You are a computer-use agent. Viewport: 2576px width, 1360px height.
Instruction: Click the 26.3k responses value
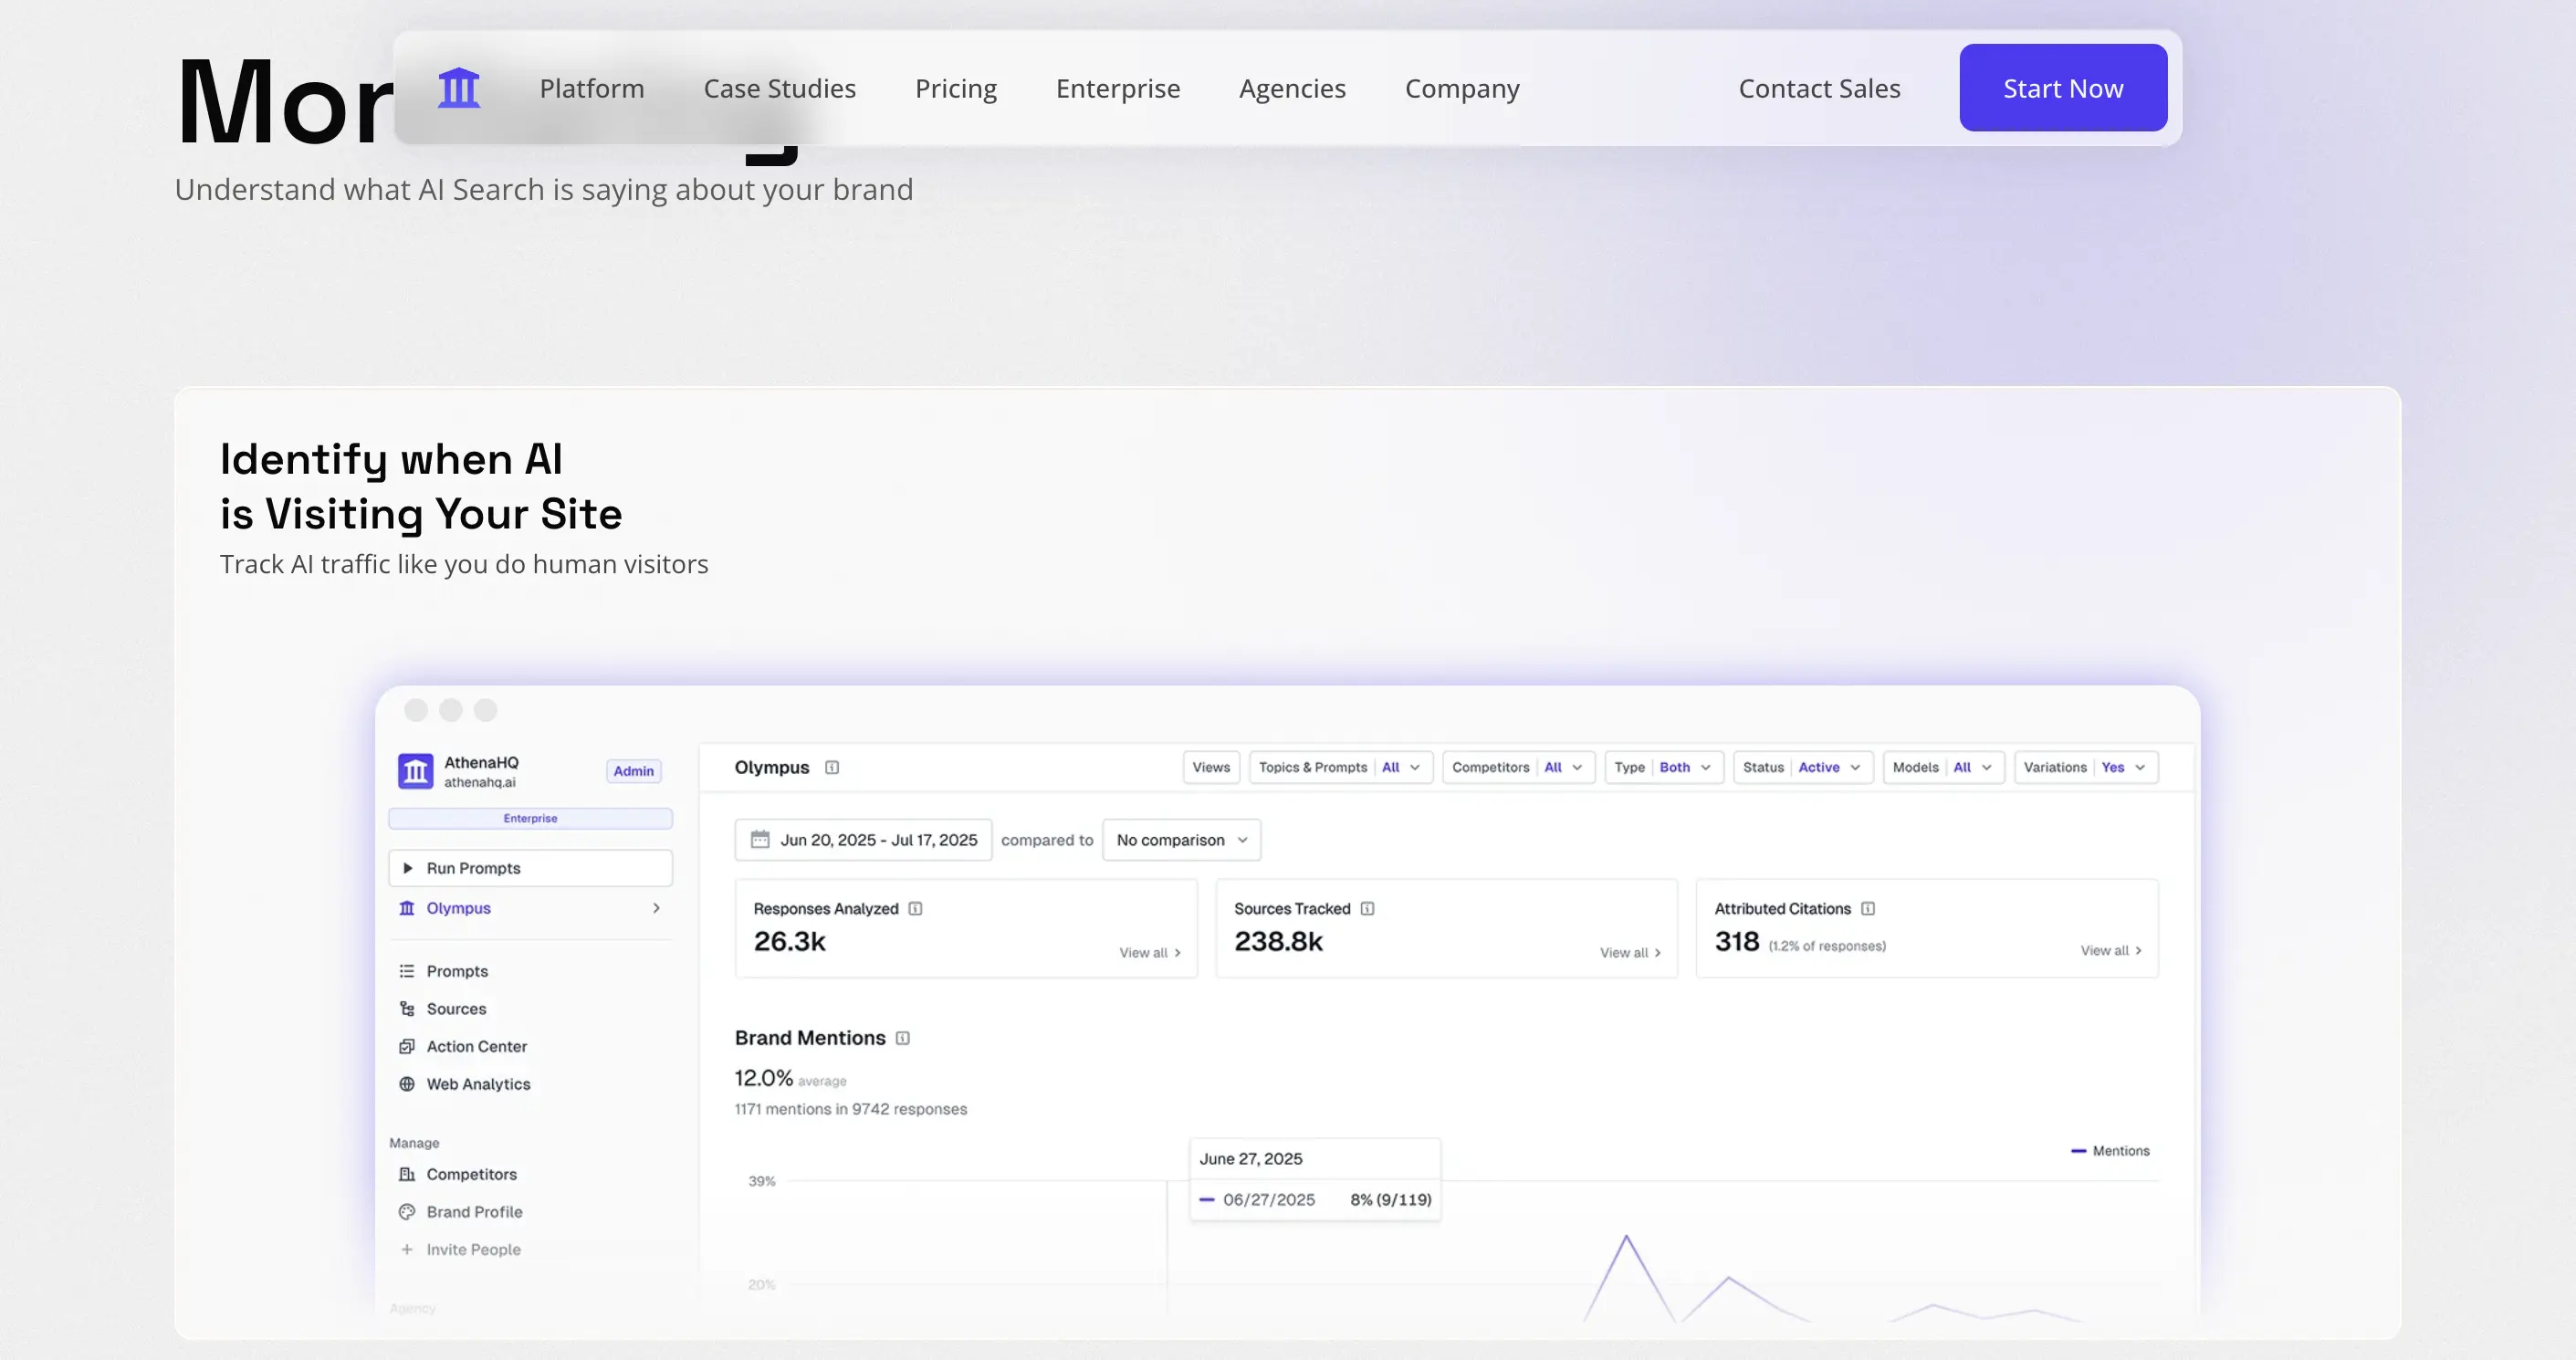click(789, 941)
